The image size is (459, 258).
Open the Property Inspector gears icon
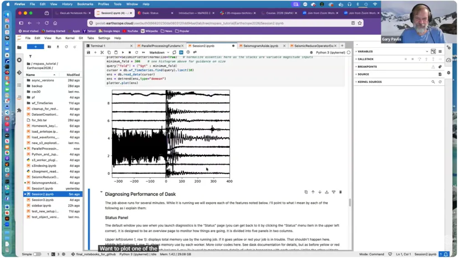point(449,47)
